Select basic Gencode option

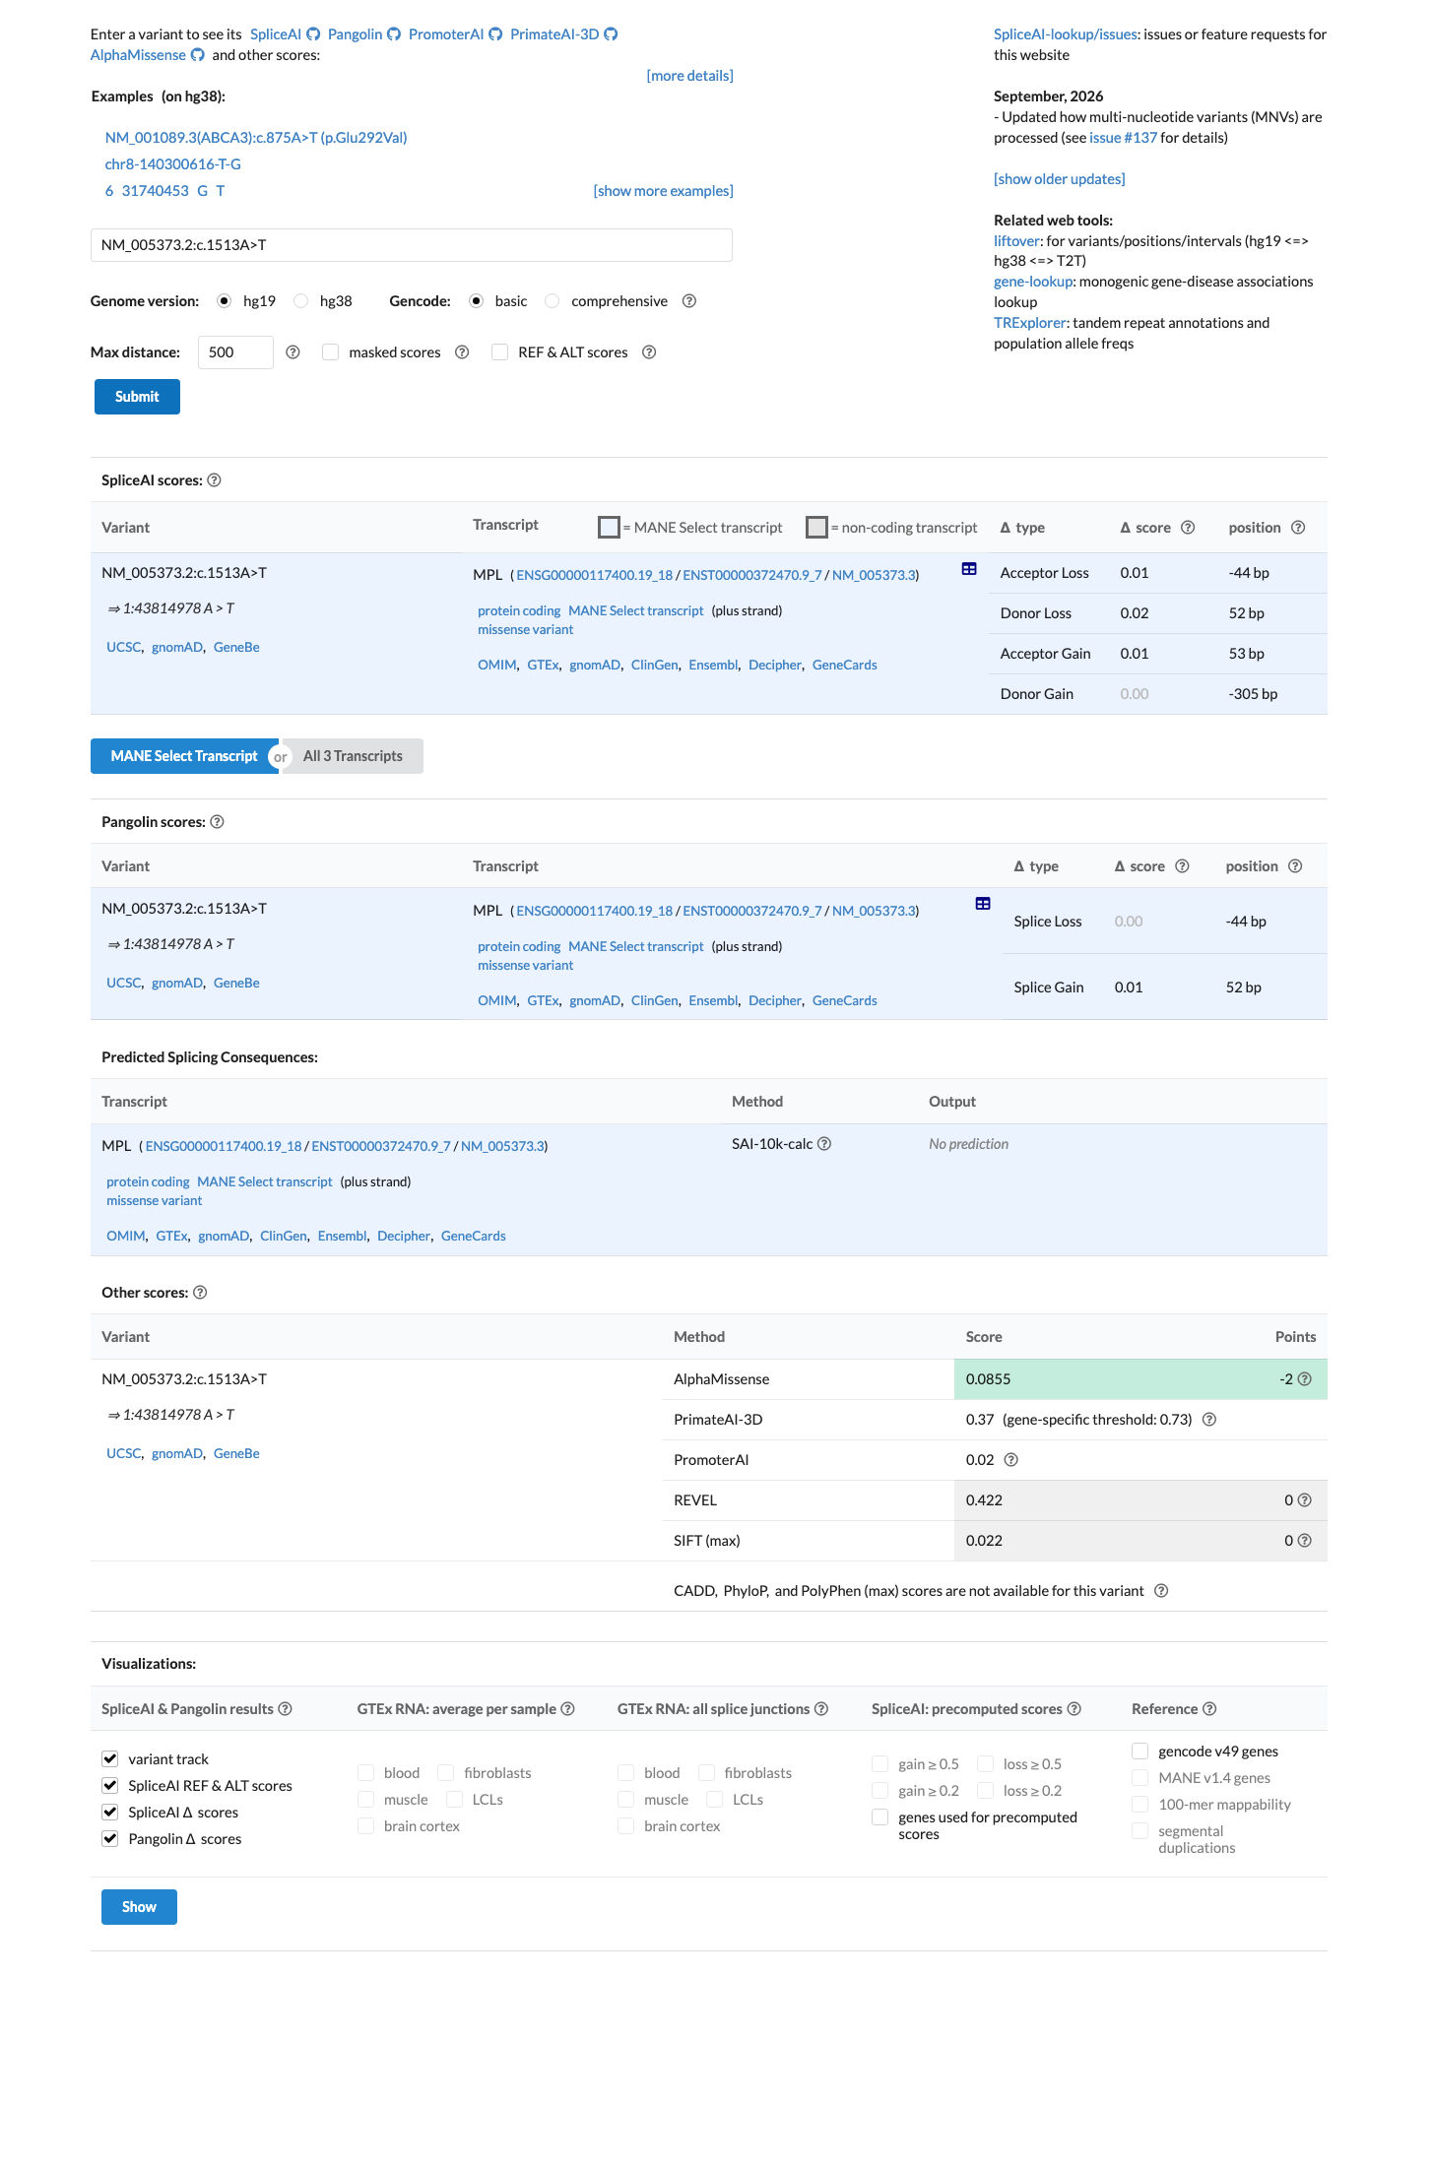pyautogui.click(x=476, y=301)
